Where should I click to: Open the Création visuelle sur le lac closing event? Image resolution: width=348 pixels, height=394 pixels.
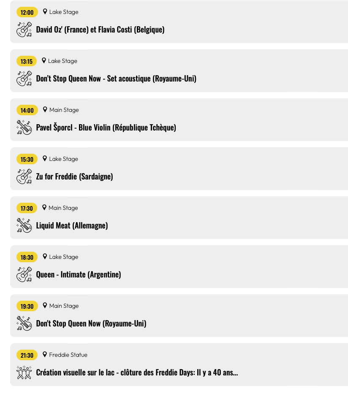pos(137,372)
